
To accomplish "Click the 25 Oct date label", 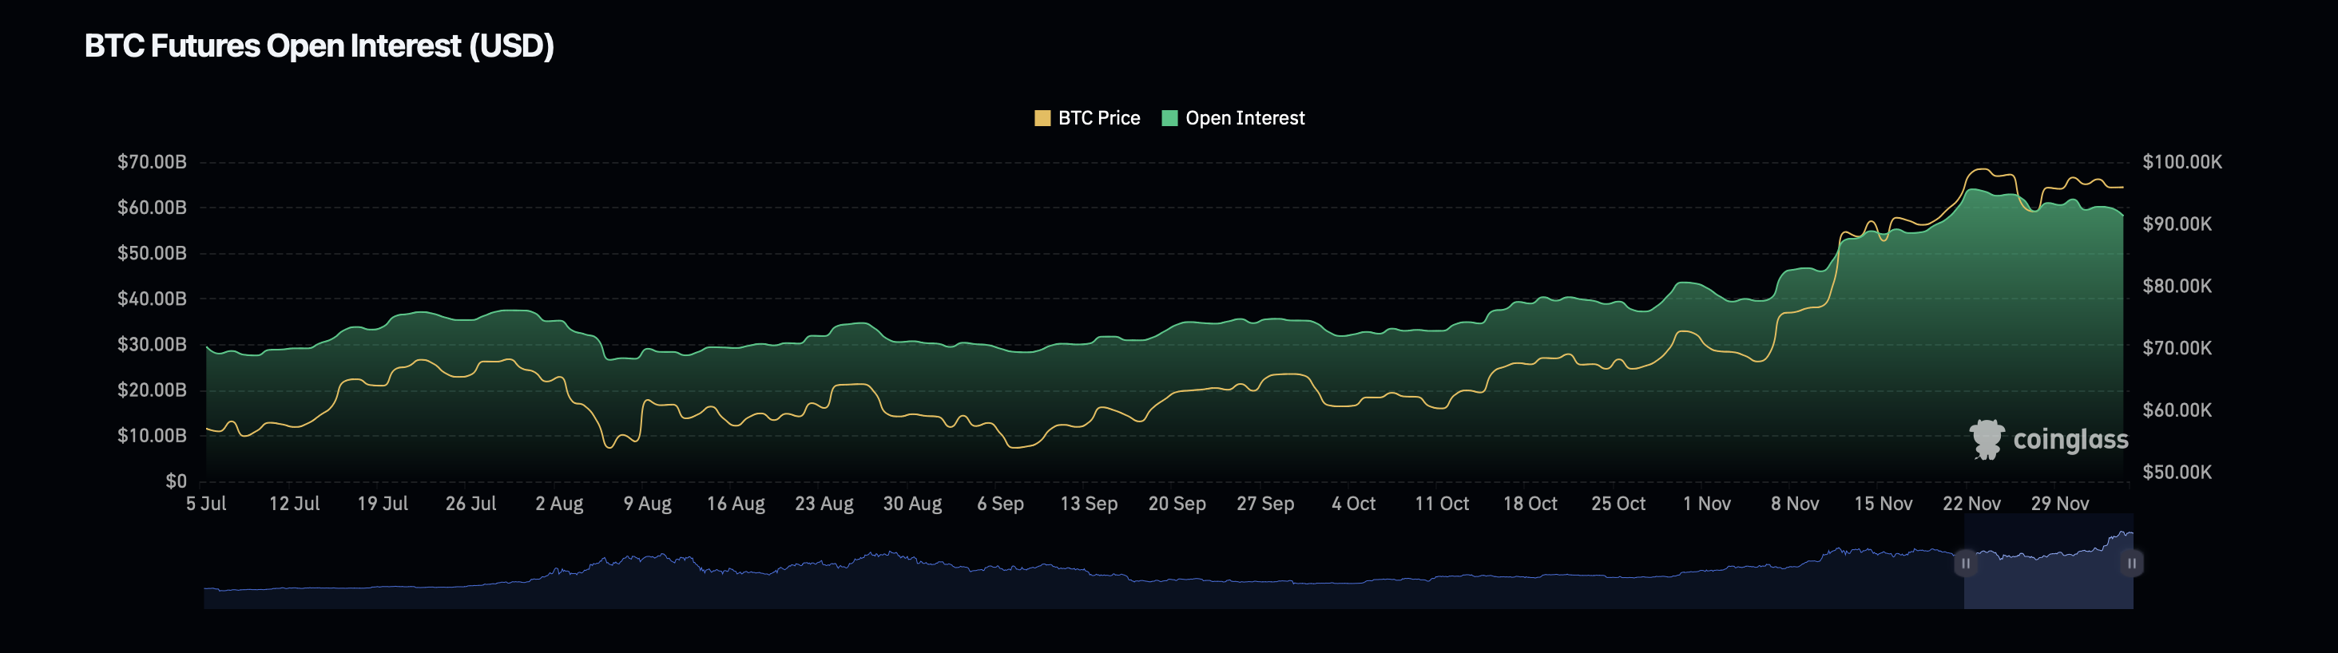I will 1618,505.
